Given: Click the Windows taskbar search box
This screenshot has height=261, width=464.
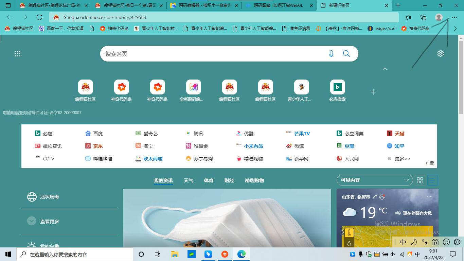Looking at the screenshot, I should pos(75,254).
